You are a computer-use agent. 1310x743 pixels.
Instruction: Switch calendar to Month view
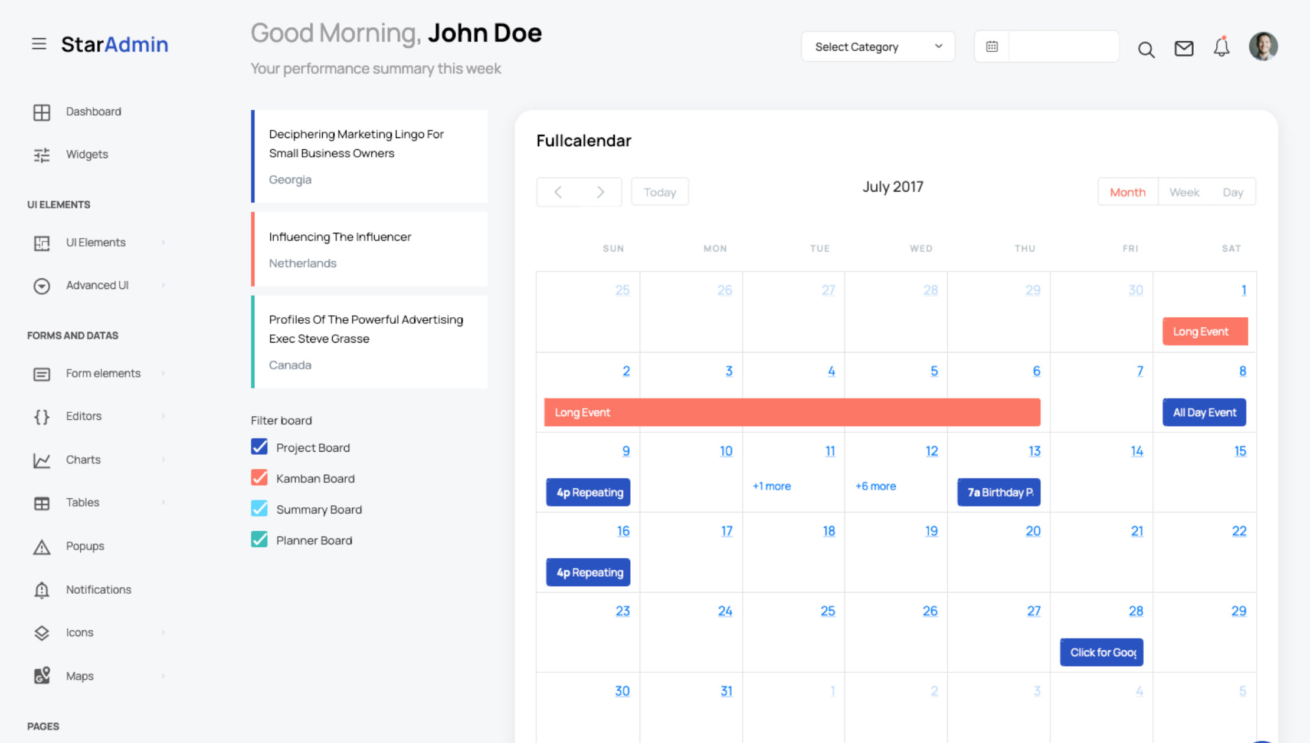click(x=1128, y=192)
